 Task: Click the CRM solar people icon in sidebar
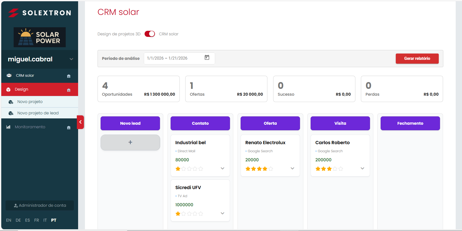pyautogui.click(x=9, y=75)
